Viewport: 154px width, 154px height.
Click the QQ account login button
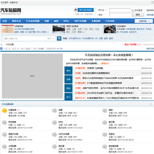84,10
